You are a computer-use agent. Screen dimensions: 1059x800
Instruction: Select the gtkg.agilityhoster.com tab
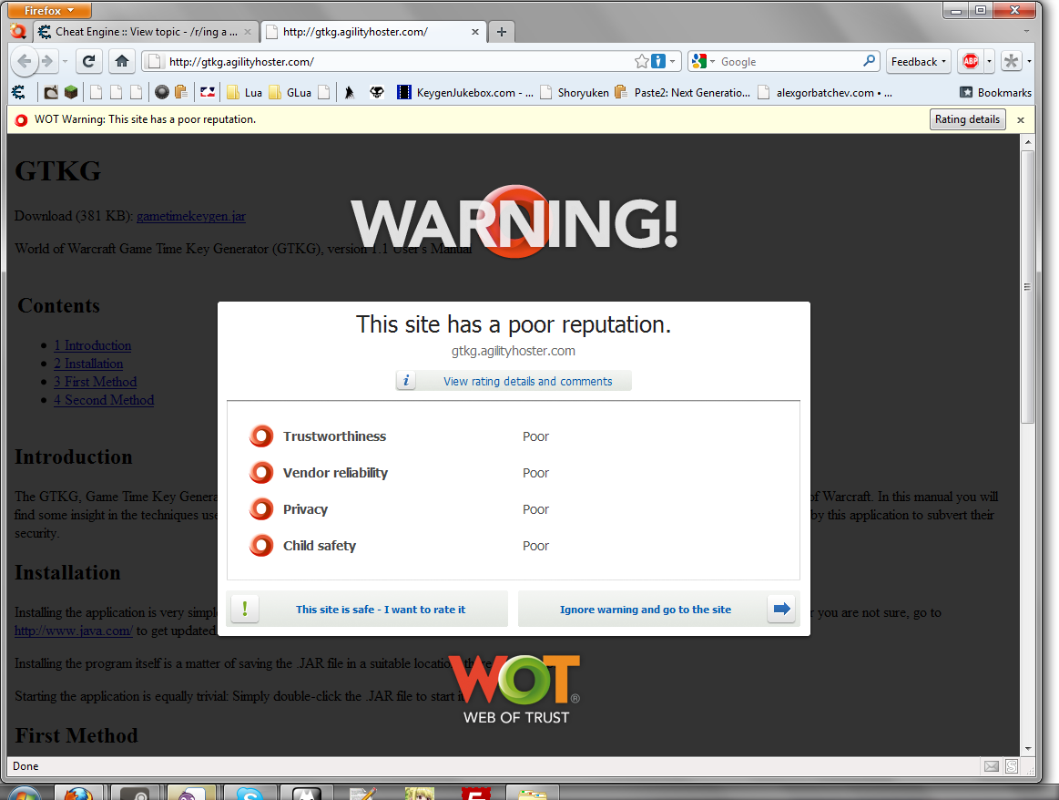[x=372, y=32]
